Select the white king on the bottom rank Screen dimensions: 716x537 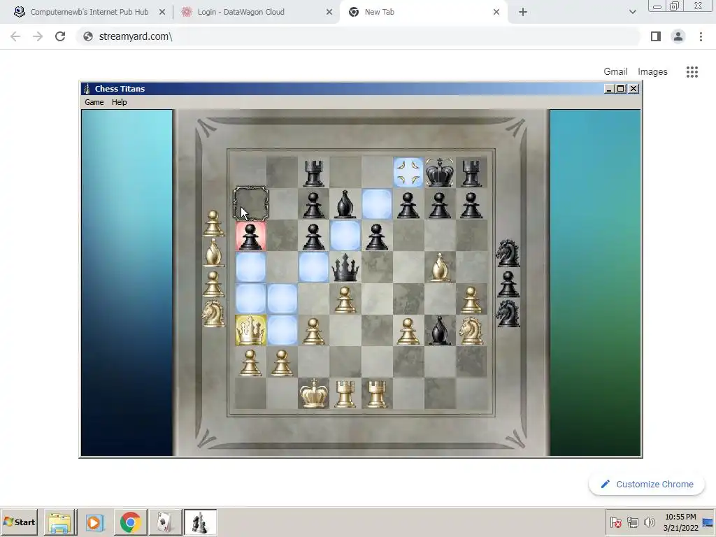[314, 393]
